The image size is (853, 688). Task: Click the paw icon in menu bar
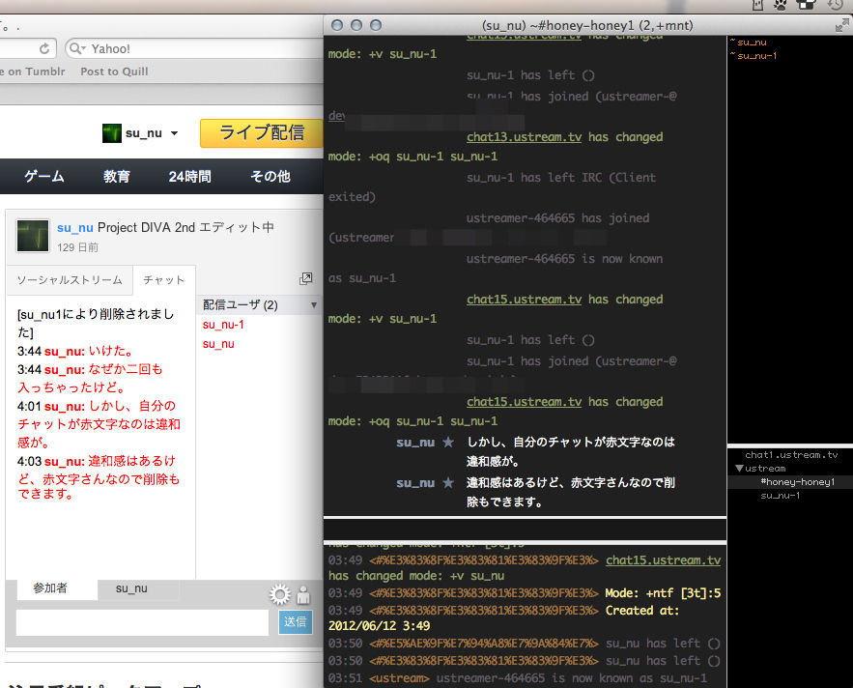(x=781, y=6)
